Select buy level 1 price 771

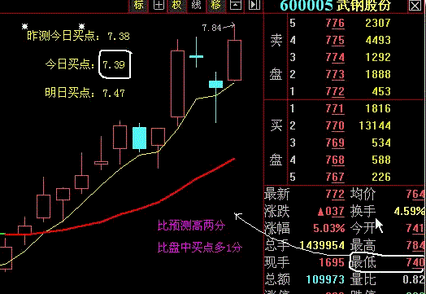click(335, 109)
